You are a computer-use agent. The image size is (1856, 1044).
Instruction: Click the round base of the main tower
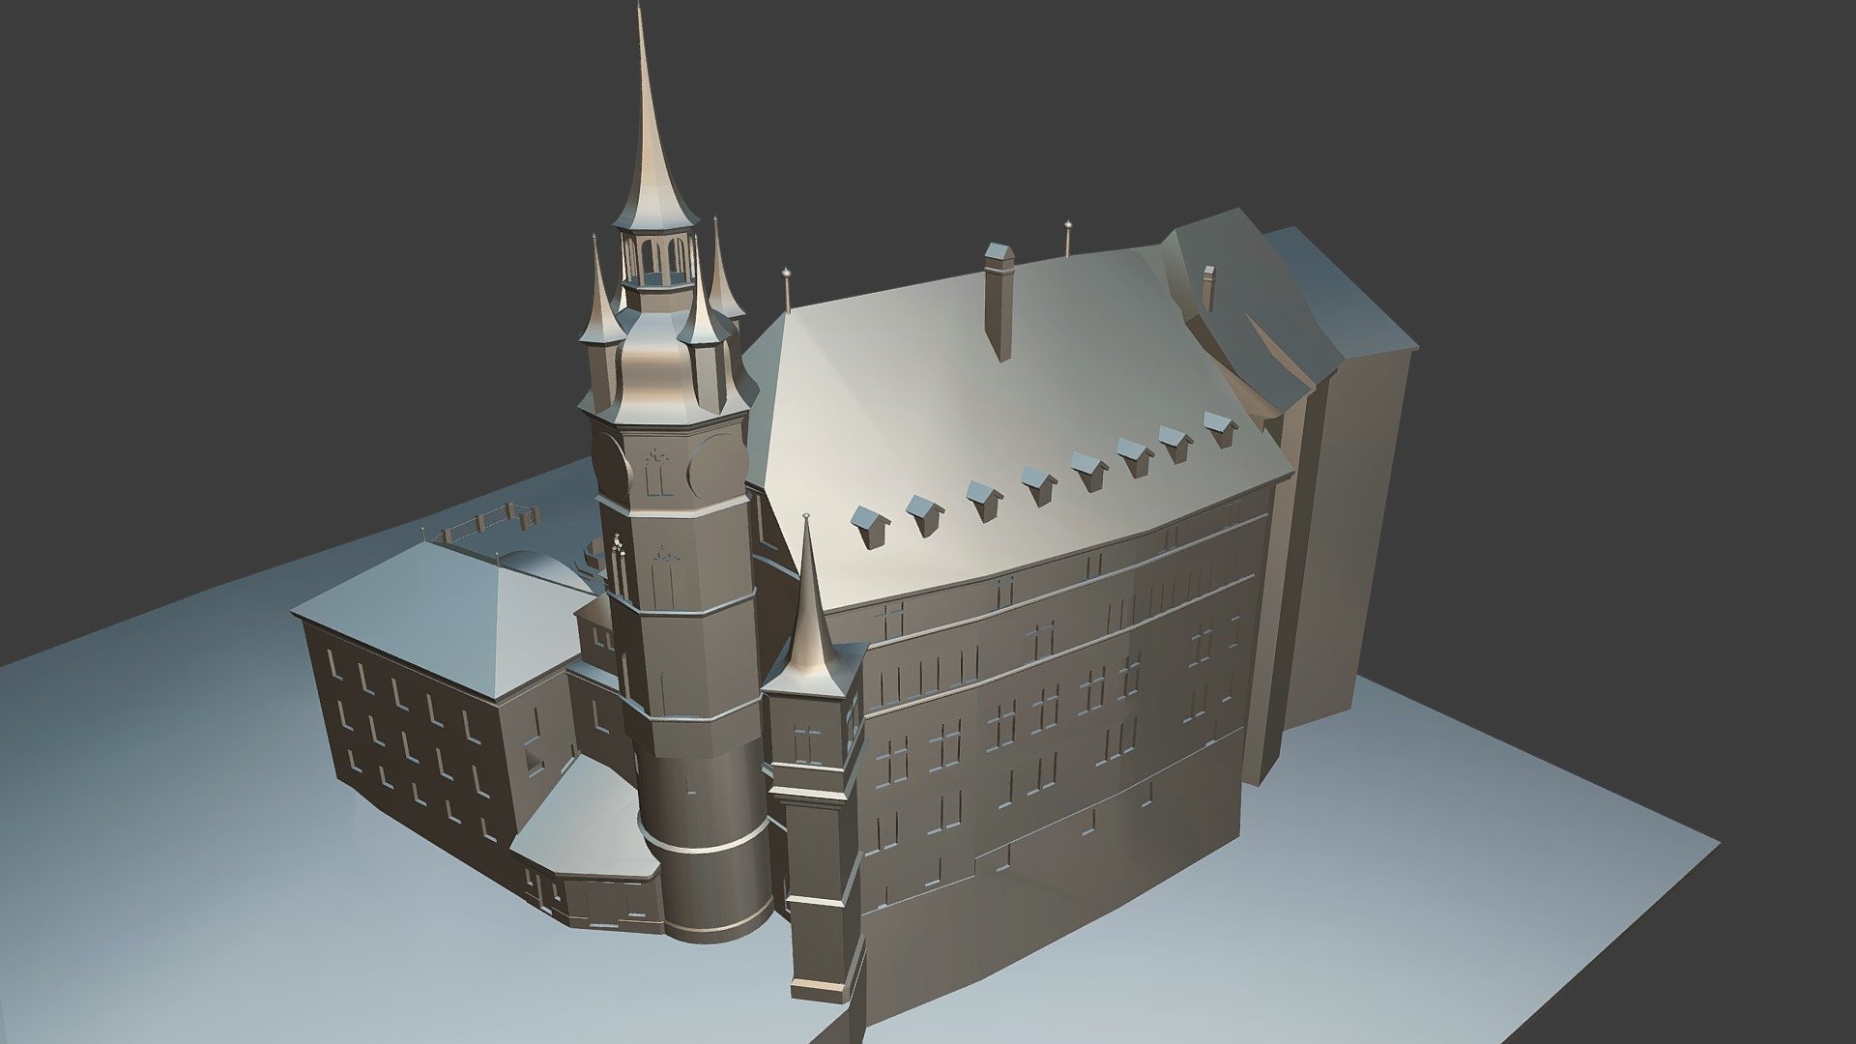pos(706,841)
